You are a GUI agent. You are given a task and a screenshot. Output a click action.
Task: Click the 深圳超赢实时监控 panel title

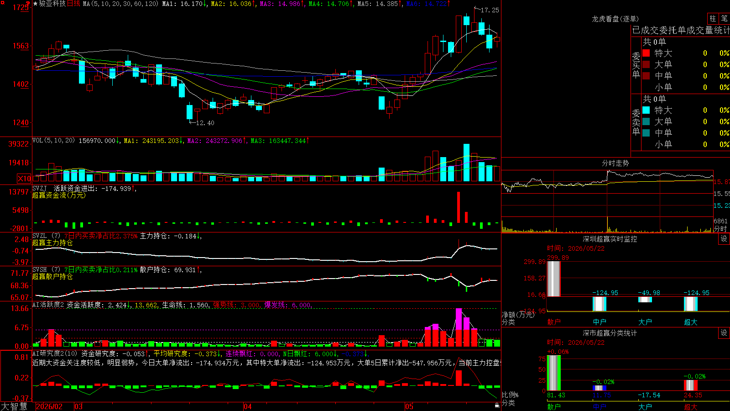tap(610, 239)
